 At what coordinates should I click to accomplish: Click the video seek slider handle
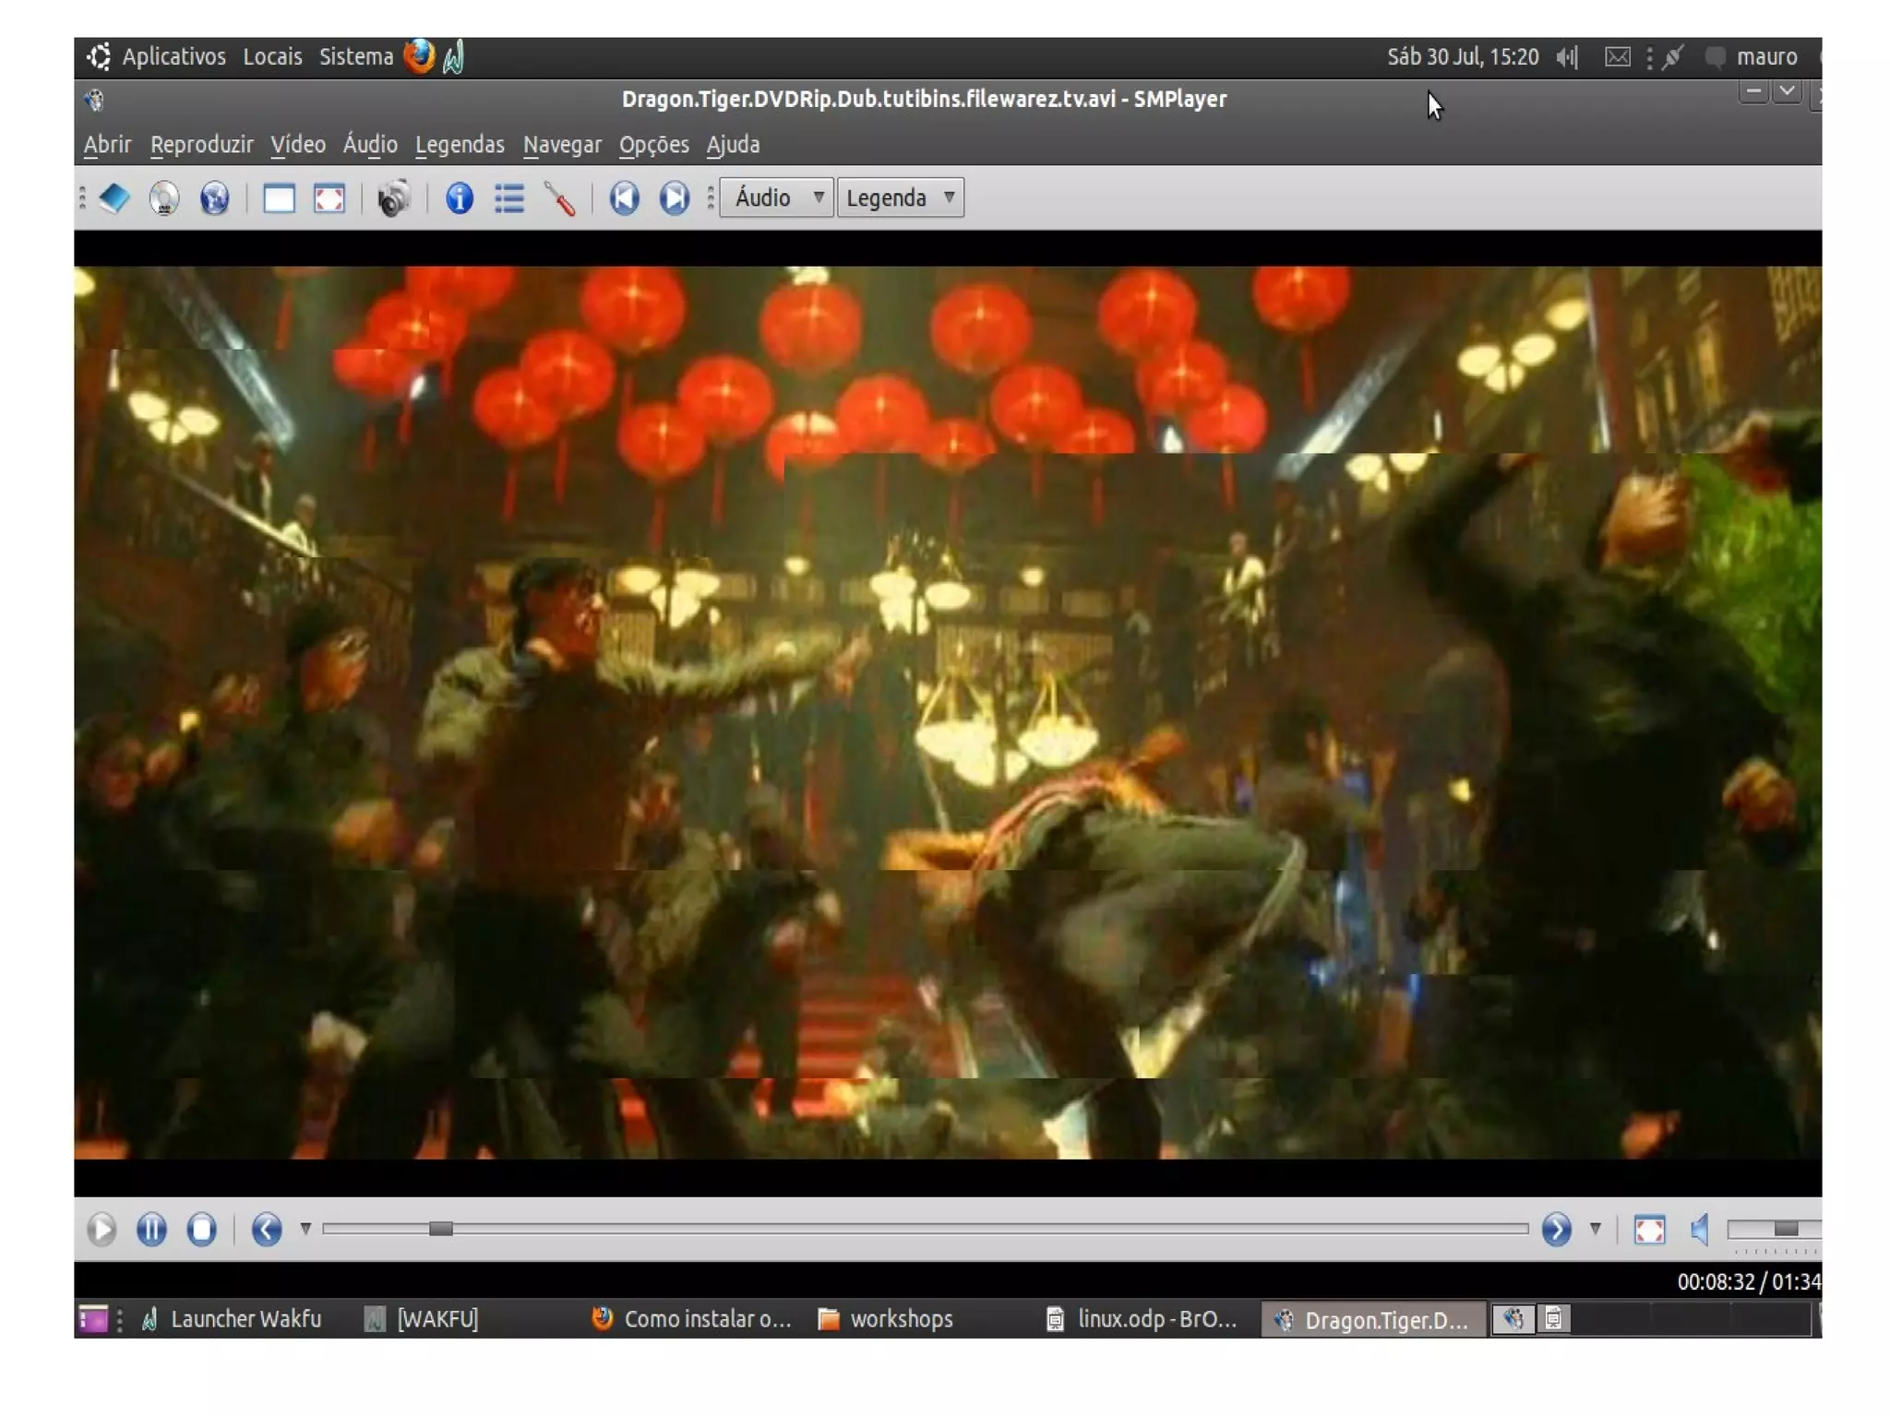440,1228
